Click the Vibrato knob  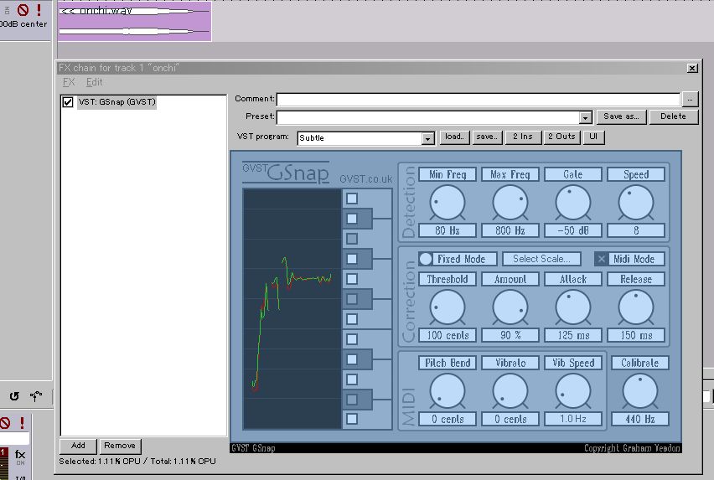pos(510,391)
